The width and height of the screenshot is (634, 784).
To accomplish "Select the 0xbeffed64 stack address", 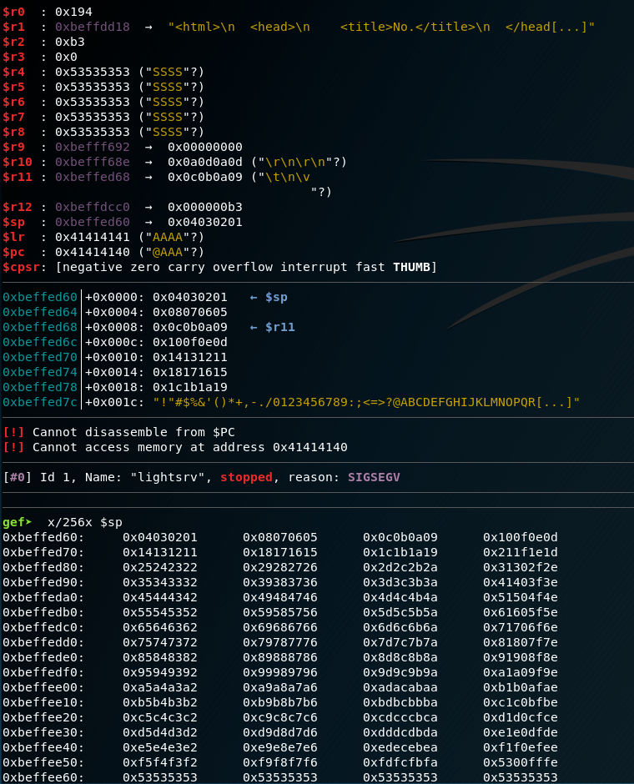I will (x=40, y=312).
